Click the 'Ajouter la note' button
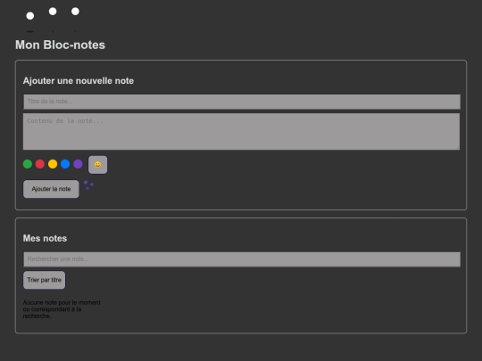The image size is (482, 361). tap(51, 189)
